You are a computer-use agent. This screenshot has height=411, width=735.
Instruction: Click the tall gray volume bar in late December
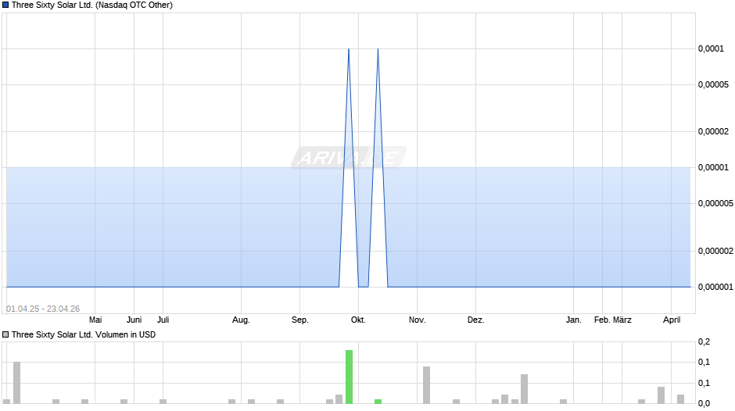(x=524, y=389)
